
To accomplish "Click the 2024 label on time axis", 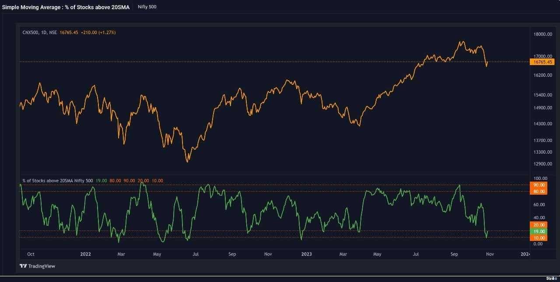I will [x=525, y=254].
